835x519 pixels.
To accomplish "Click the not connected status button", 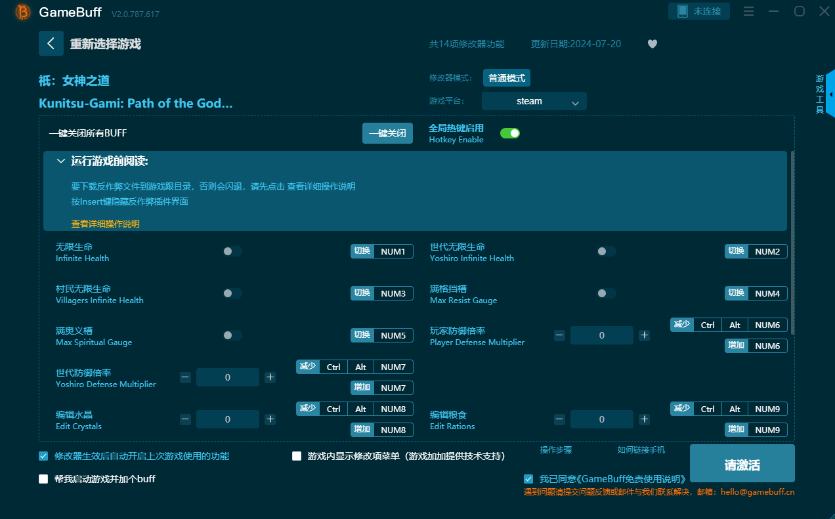I will (699, 11).
